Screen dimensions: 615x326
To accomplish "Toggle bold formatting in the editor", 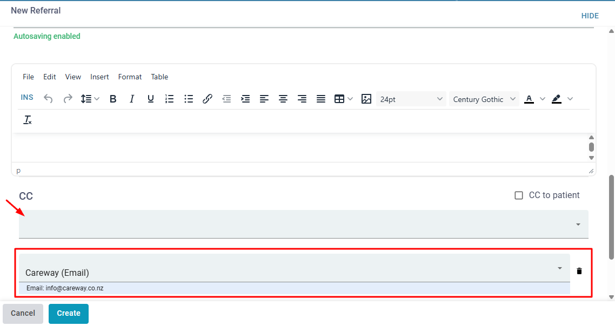I will [113, 99].
